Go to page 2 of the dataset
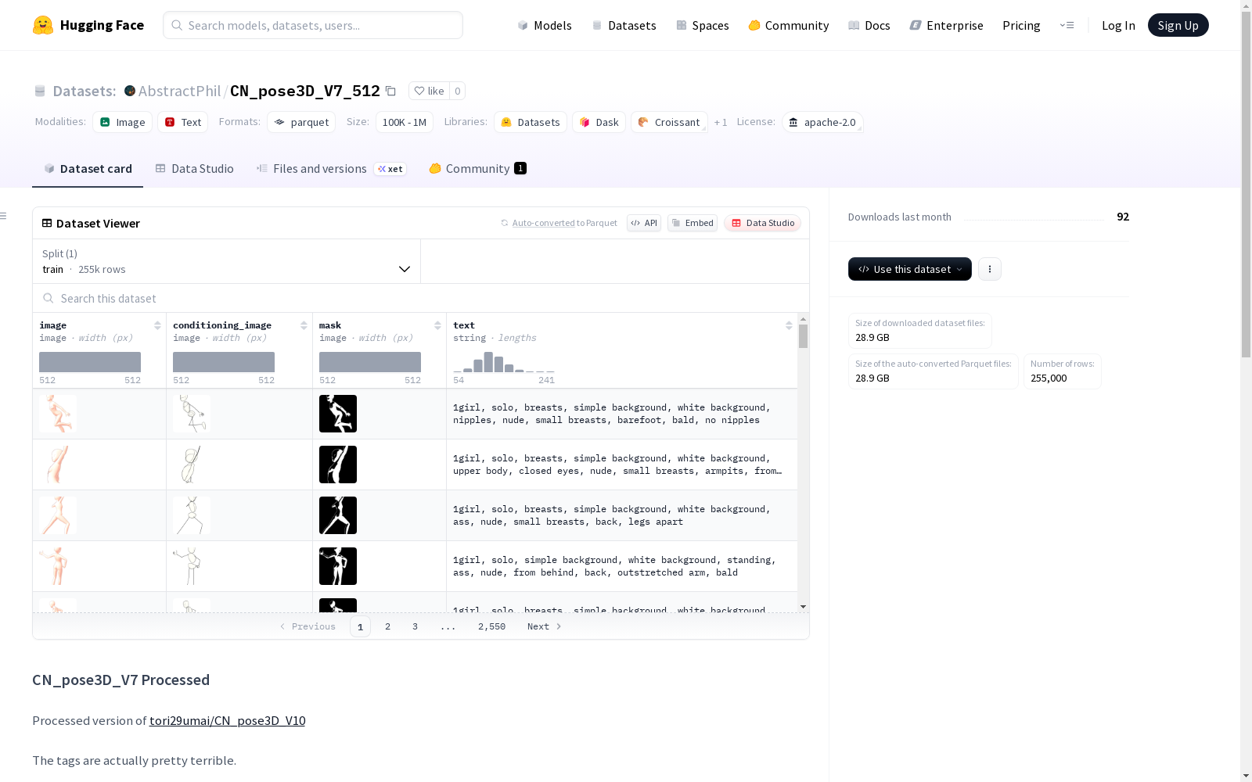 [387, 626]
